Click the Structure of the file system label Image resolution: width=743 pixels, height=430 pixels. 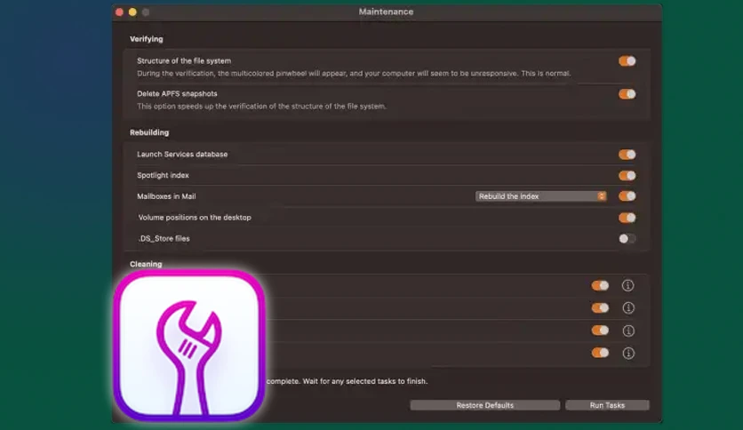[x=184, y=61]
